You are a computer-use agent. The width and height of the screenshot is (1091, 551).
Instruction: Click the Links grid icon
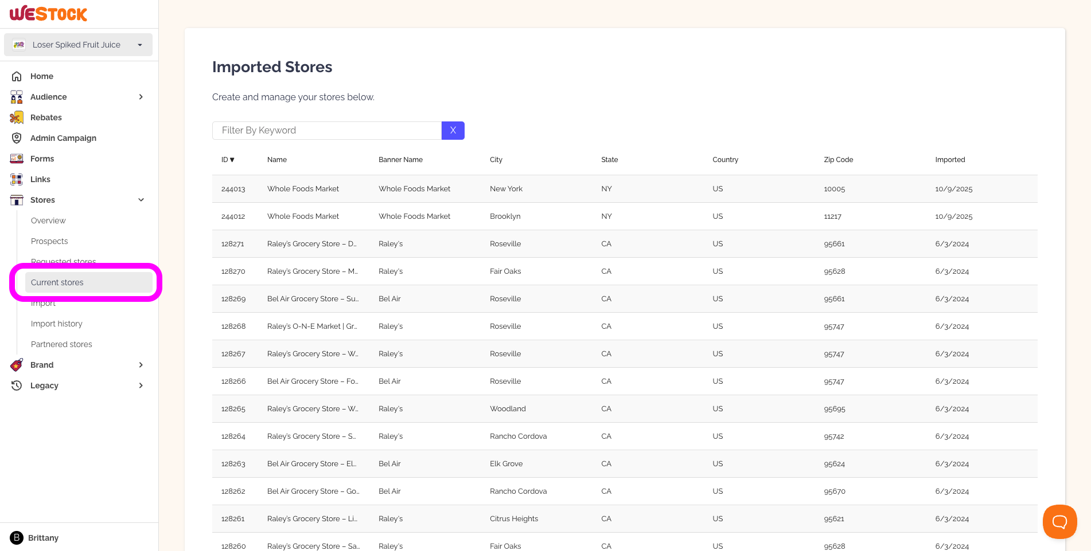(x=17, y=179)
